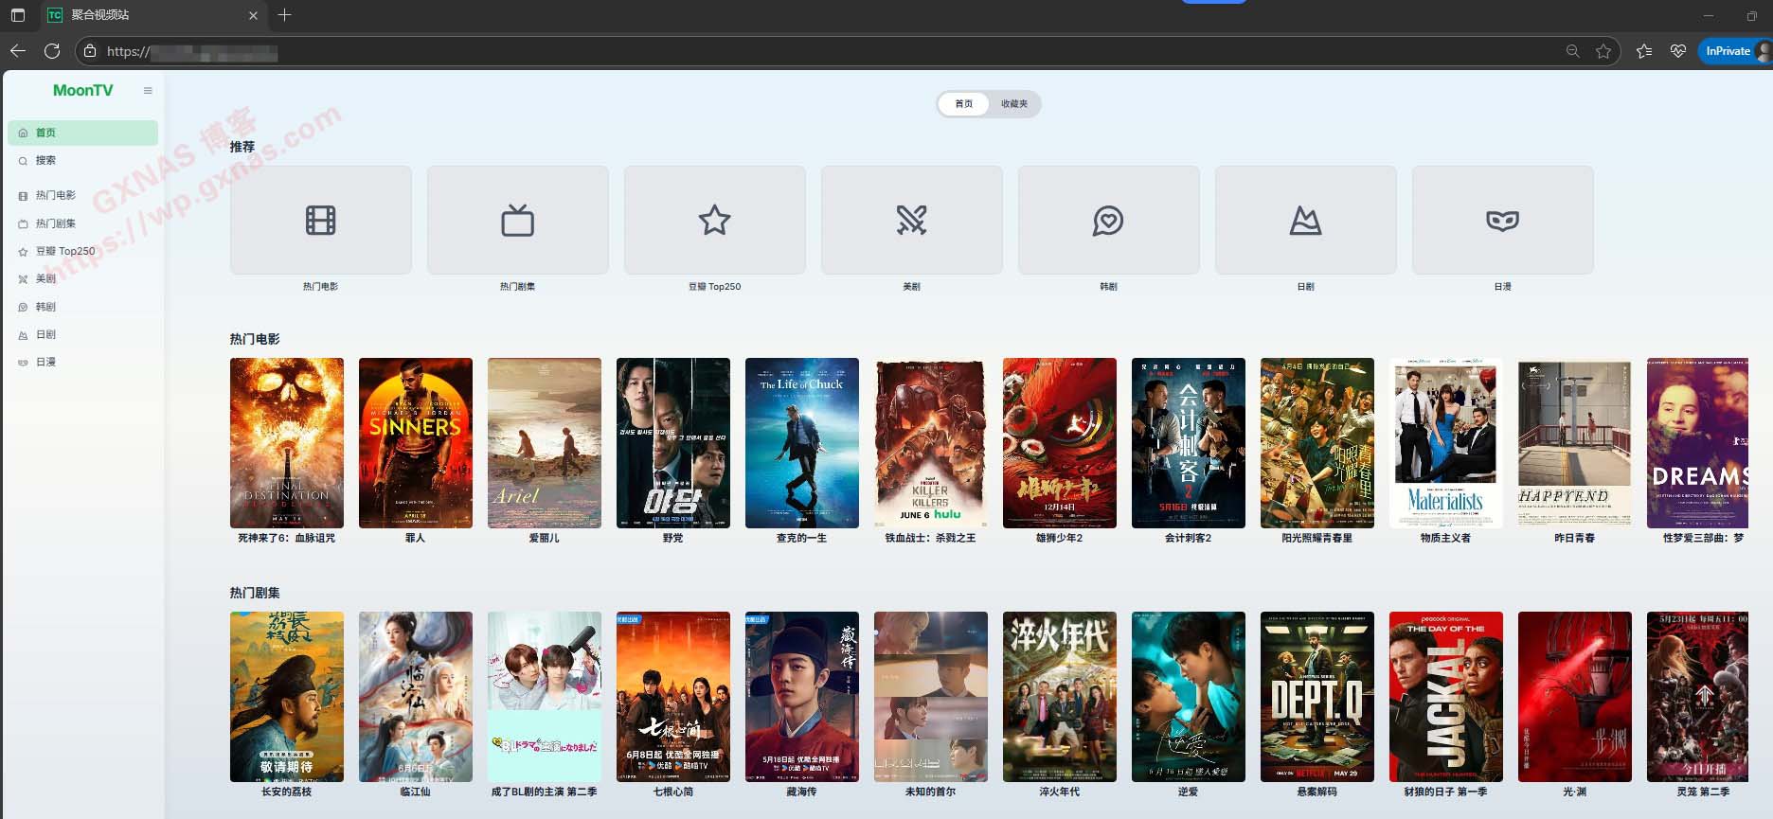The image size is (1773, 819).
Task: Click the mountain icon card for 日剧
Action: click(x=1306, y=221)
